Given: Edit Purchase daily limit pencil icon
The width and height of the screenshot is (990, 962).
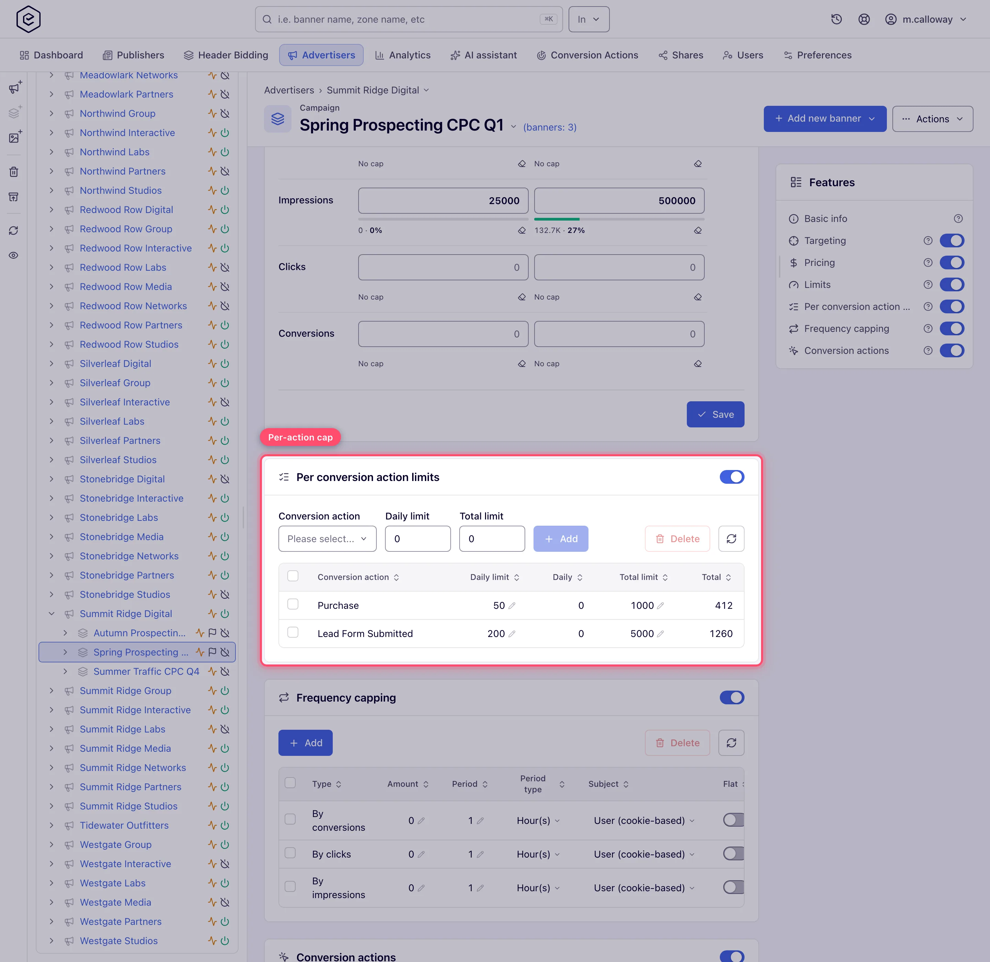Looking at the screenshot, I should pos(512,605).
